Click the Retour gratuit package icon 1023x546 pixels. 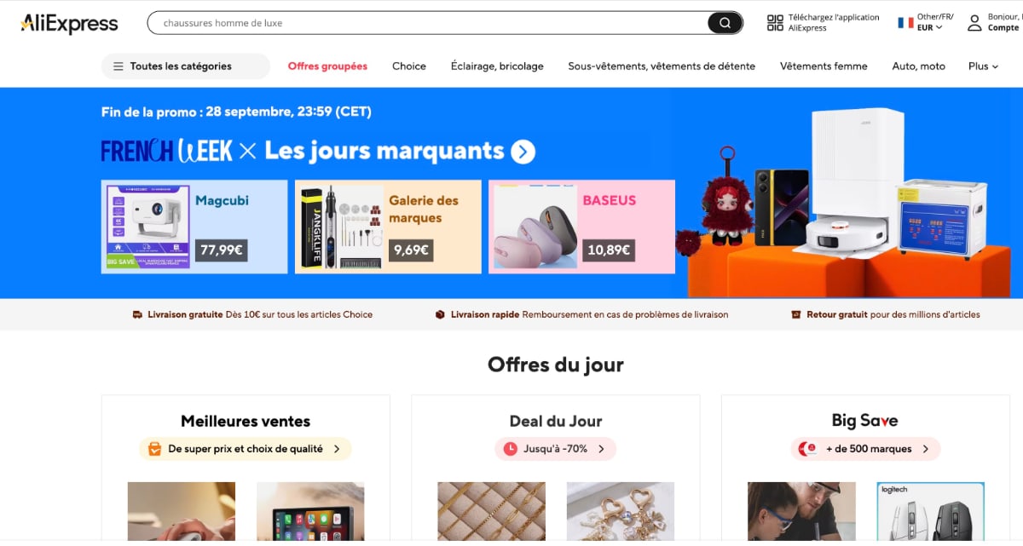796,314
